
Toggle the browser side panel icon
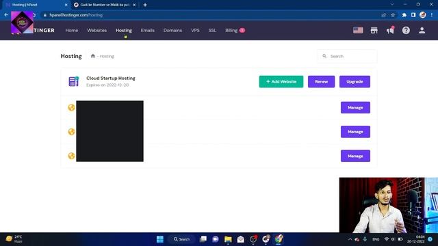(413, 15)
